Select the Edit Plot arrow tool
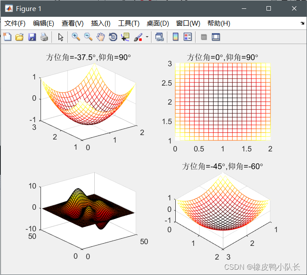This screenshot has height=275, width=307. coord(61,37)
